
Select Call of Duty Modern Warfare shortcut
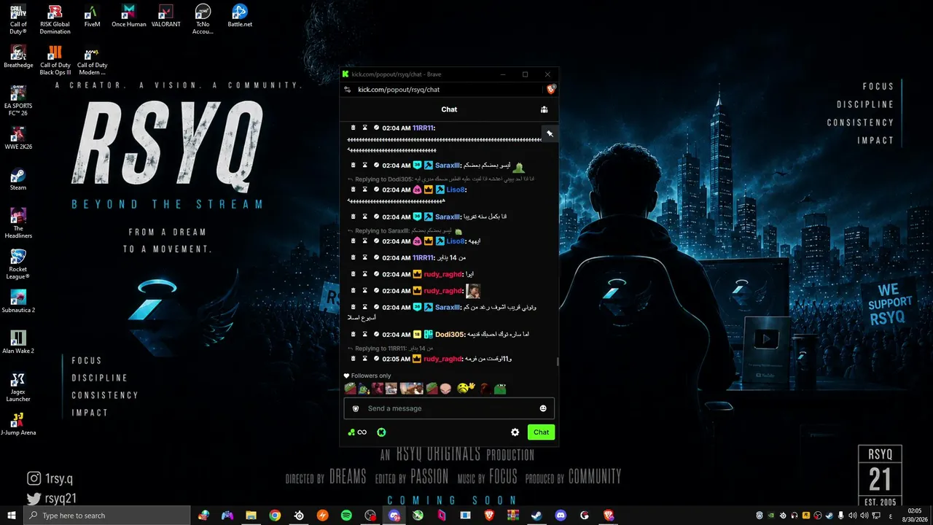click(92, 61)
